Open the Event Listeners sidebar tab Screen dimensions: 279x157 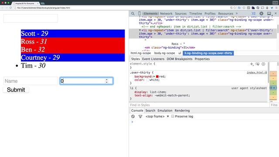pyautogui.click(x=153, y=59)
